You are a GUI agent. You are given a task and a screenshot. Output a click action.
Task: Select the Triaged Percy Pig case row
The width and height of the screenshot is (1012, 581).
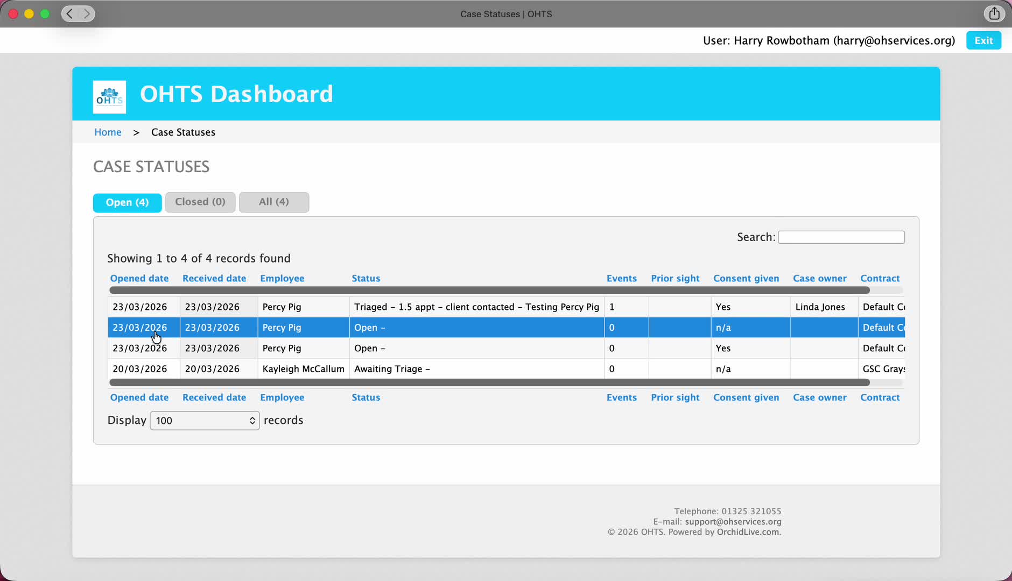[x=476, y=307]
